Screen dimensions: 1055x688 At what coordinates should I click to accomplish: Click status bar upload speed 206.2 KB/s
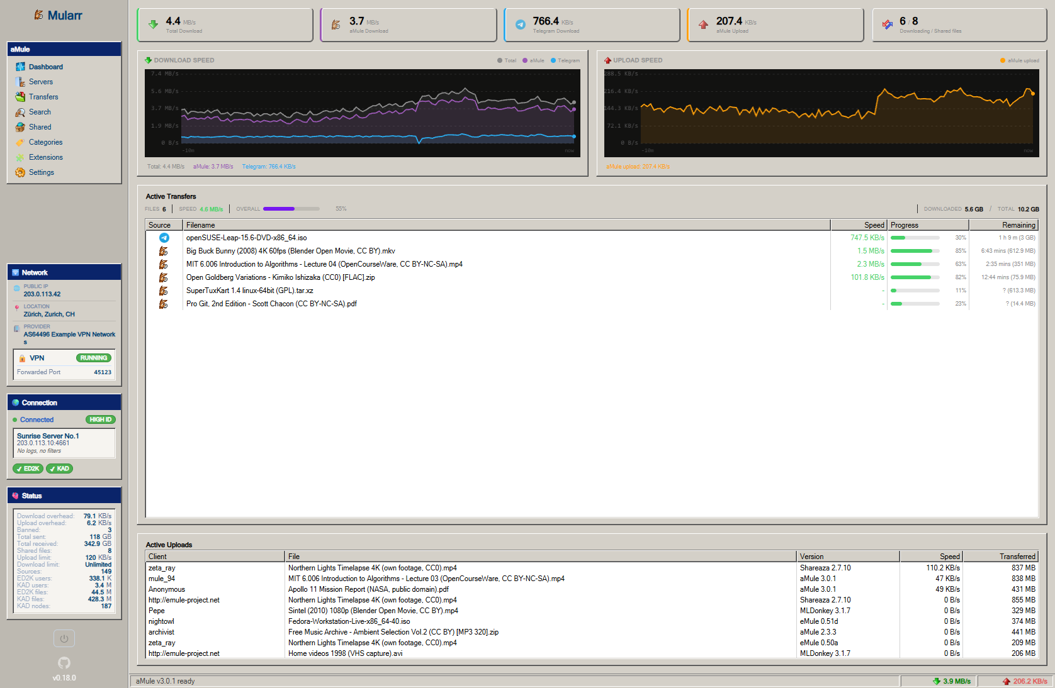(x=1025, y=681)
